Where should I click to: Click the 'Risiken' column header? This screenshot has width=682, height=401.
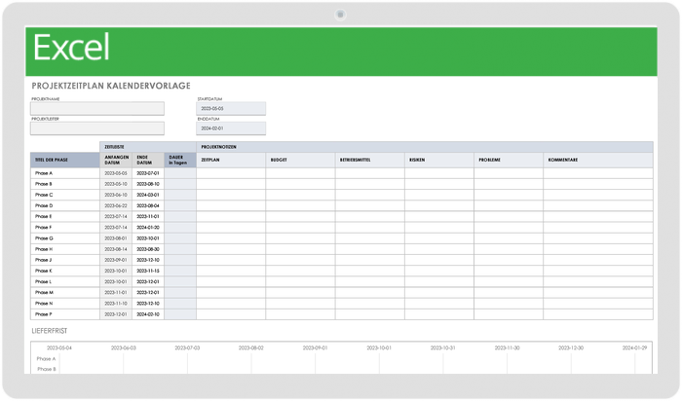pyautogui.click(x=439, y=160)
